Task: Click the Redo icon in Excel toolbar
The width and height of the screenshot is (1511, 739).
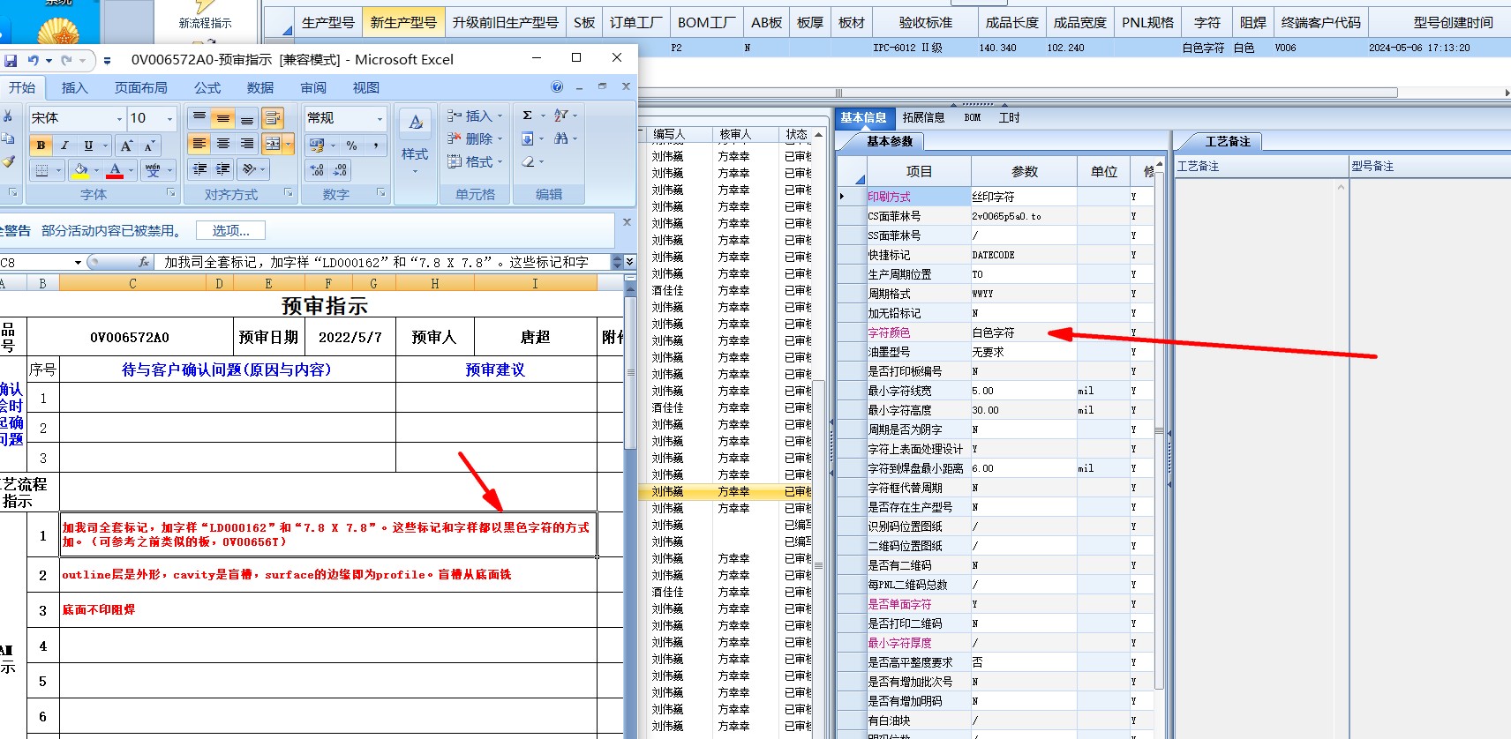Action: pyautogui.click(x=68, y=61)
